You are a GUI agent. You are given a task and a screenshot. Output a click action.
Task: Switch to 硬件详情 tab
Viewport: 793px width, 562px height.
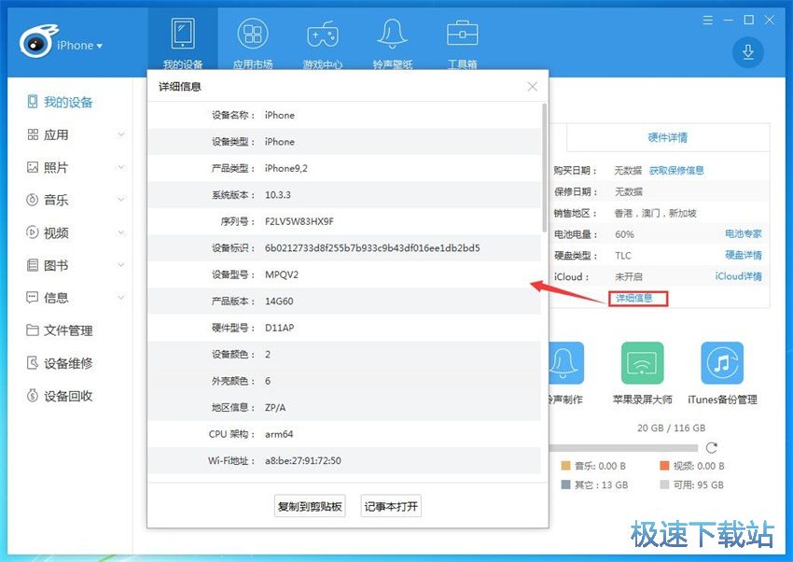coord(668,137)
